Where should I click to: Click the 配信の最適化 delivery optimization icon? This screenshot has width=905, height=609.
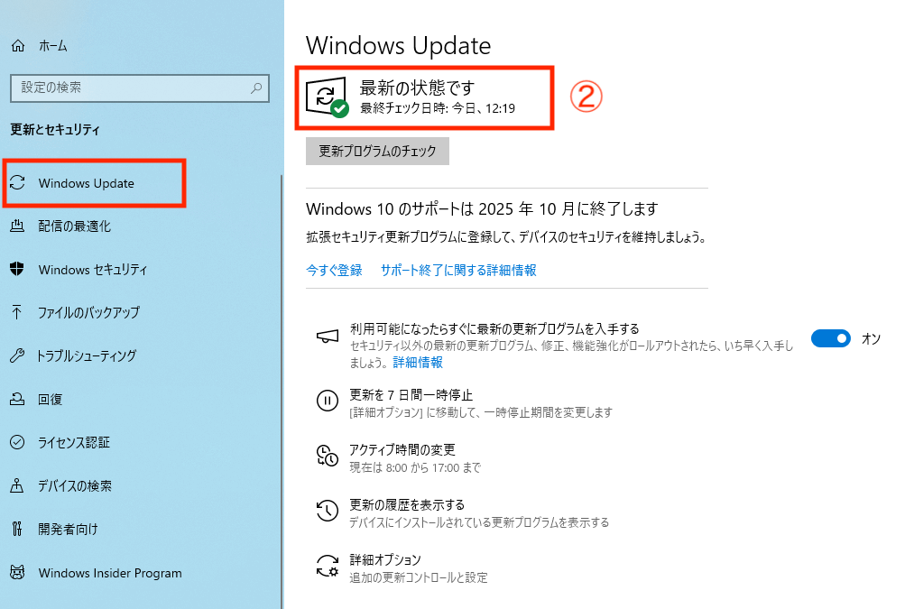tap(17, 226)
